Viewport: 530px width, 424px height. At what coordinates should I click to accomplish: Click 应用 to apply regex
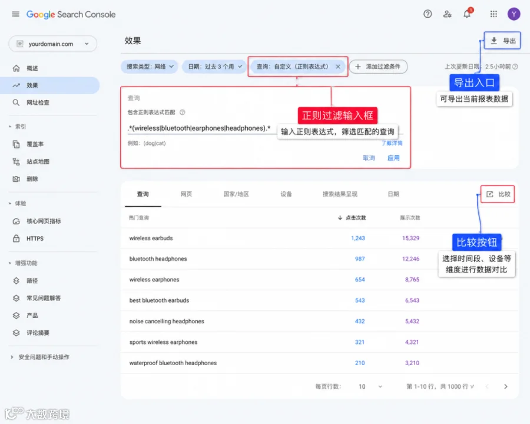click(393, 158)
